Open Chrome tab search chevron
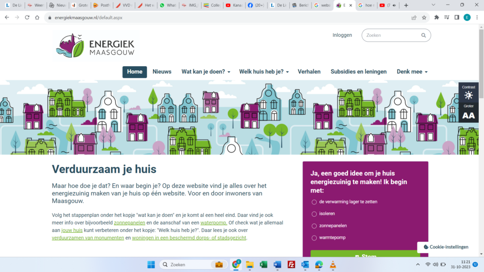 point(433,5)
